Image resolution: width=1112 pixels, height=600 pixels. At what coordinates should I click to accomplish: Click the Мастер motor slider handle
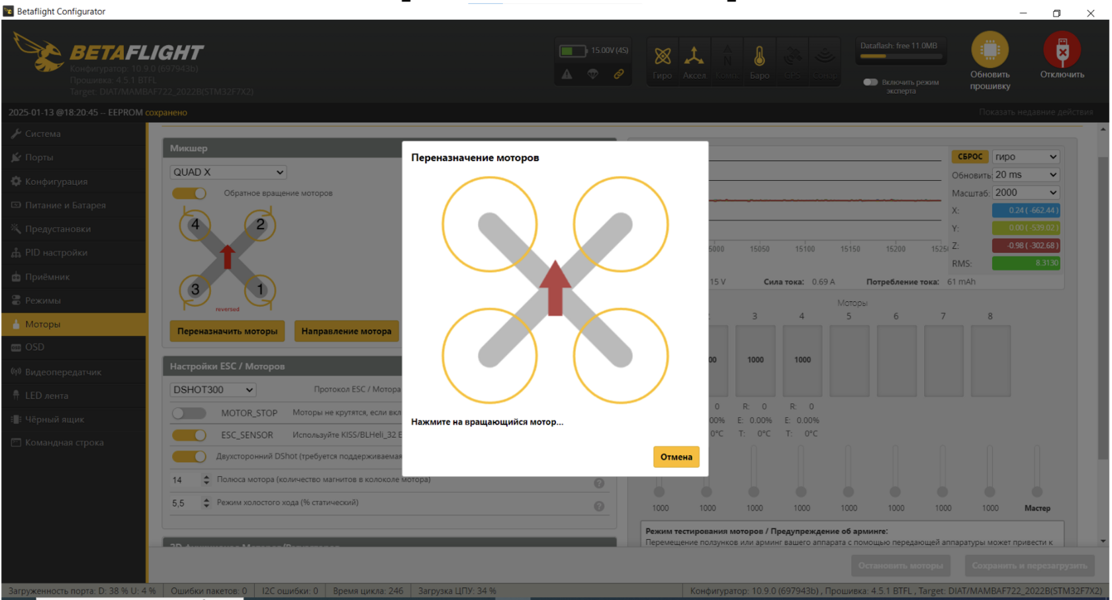coord(1037,492)
